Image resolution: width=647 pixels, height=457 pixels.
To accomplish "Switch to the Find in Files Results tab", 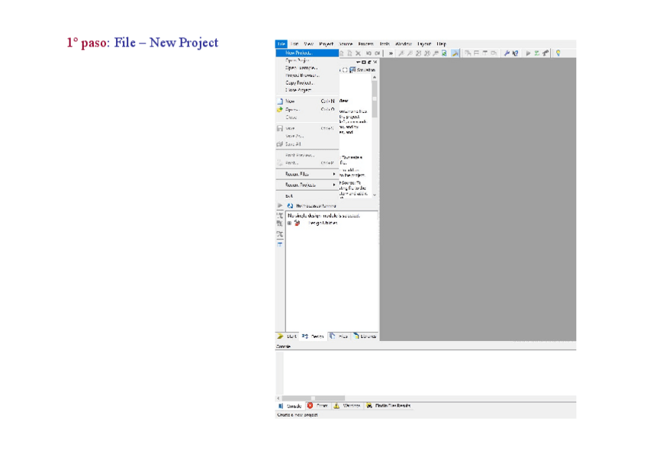I will (388, 406).
